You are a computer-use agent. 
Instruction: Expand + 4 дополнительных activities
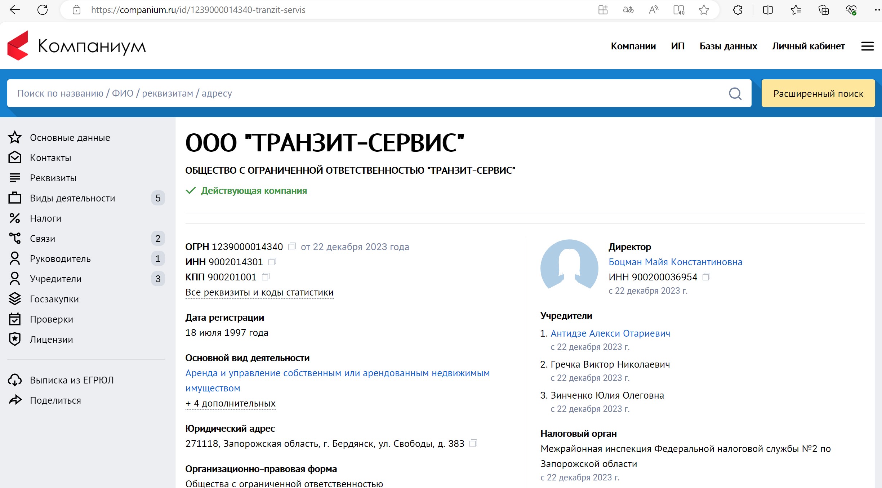pyautogui.click(x=231, y=403)
